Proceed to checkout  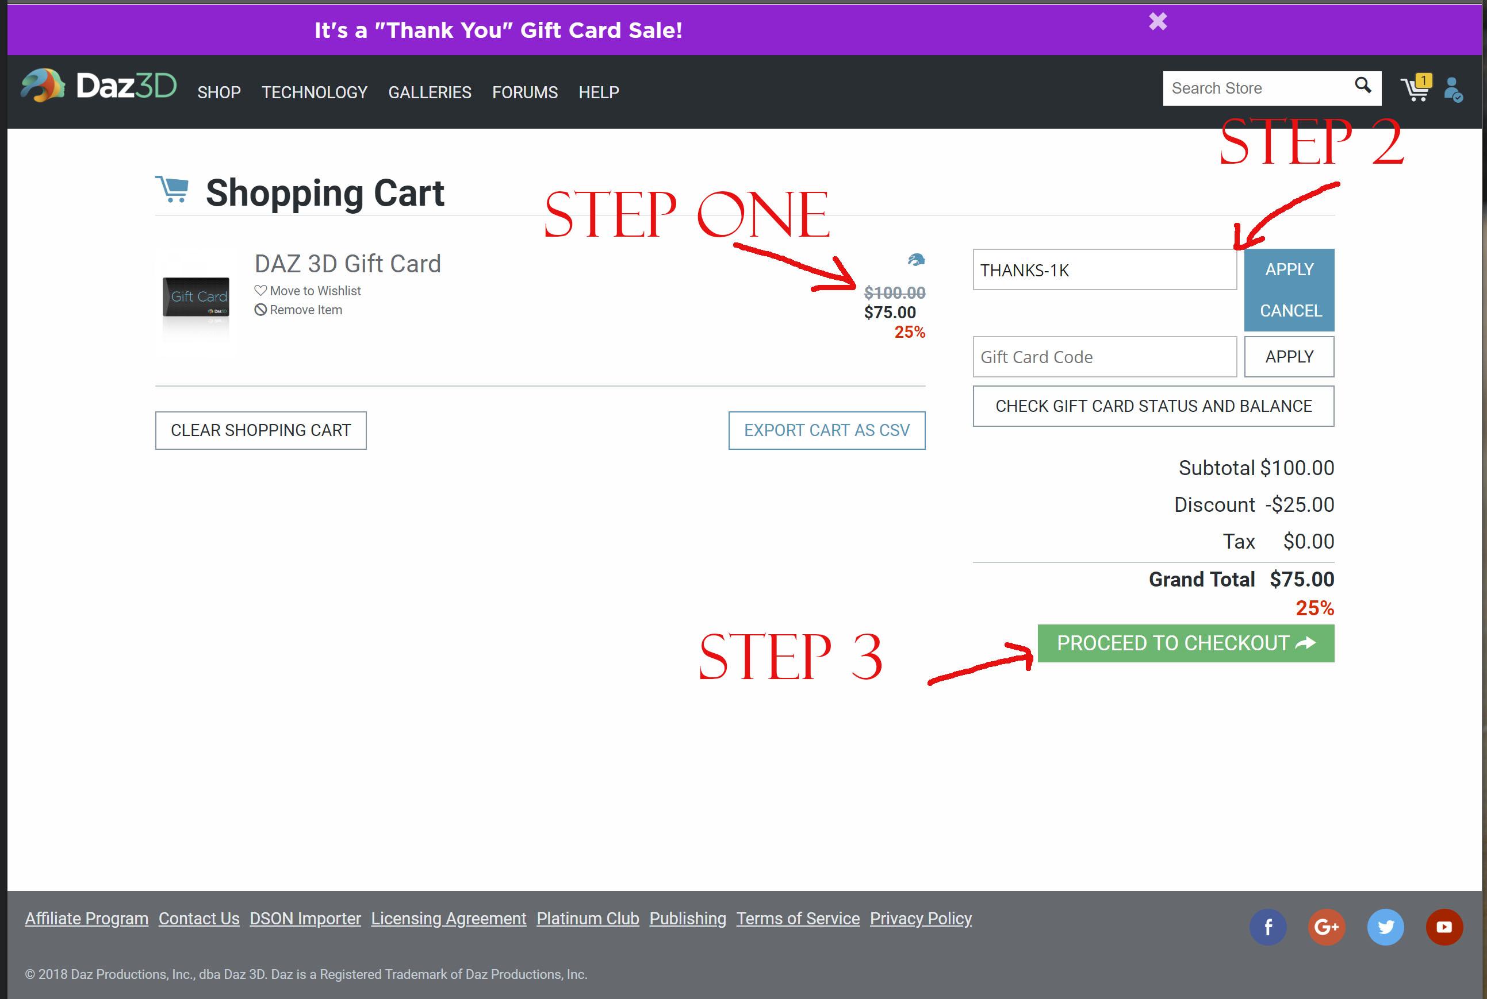tap(1185, 643)
